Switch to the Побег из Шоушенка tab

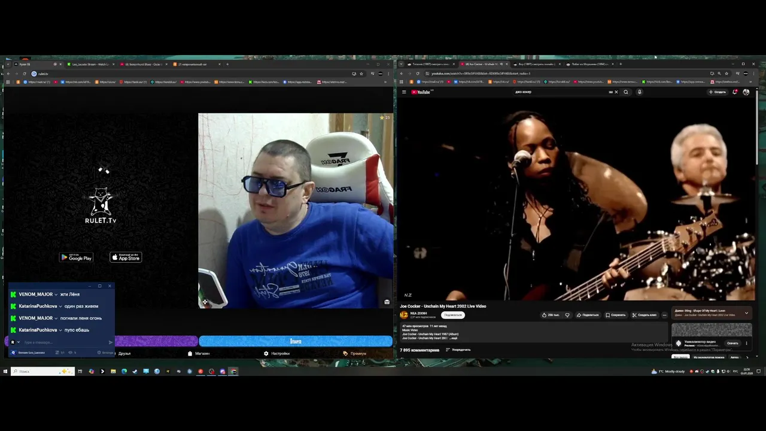pyautogui.click(x=589, y=64)
